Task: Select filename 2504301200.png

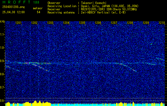Action: (14, 7)
